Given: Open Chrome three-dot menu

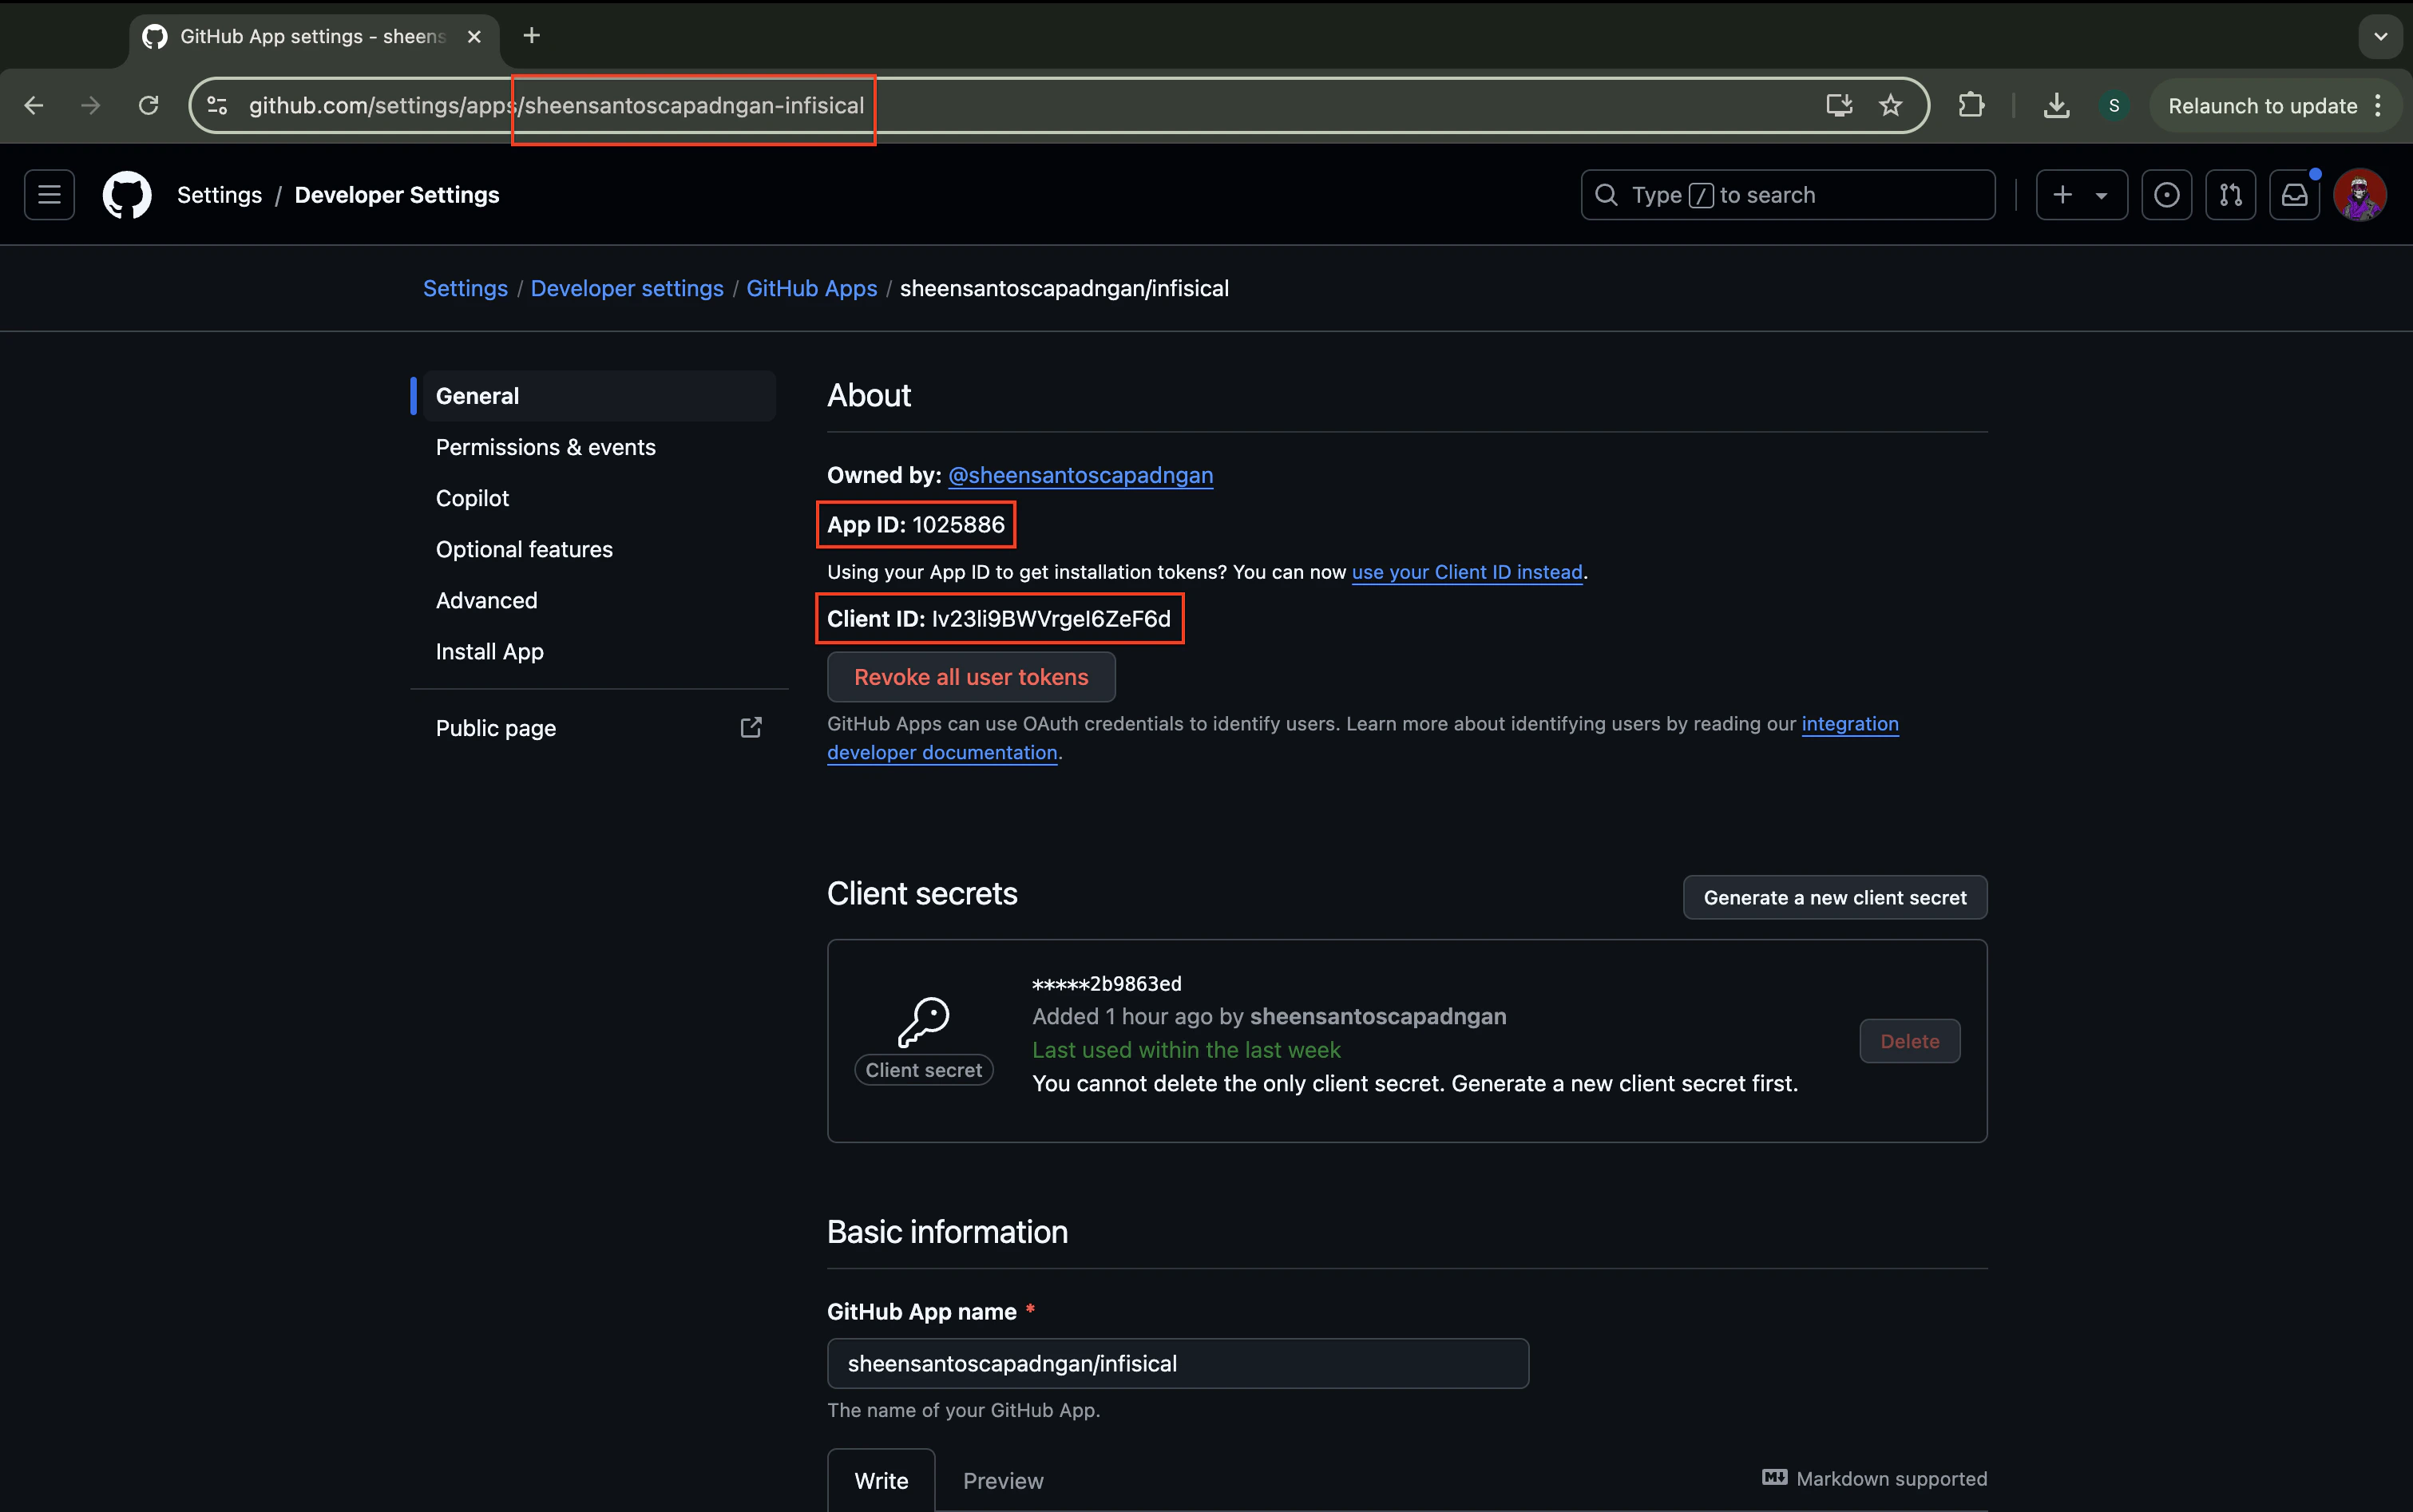Looking at the screenshot, I should [2378, 105].
